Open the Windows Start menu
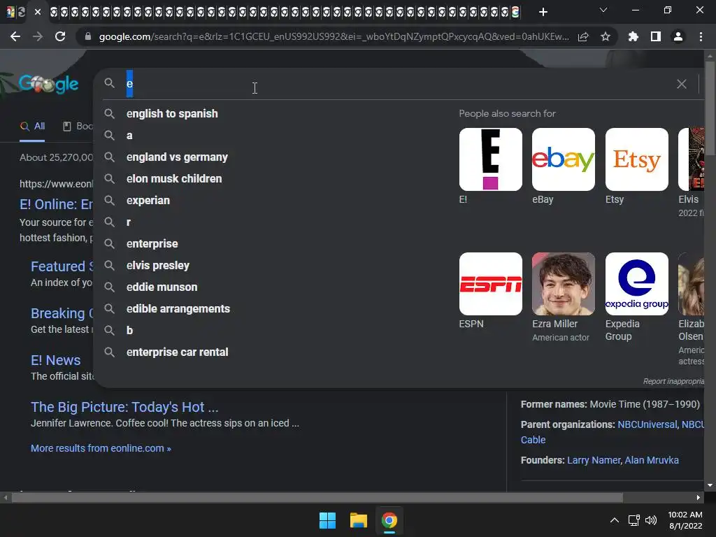The width and height of the screenshot is (716, 537). [x=327, y=520]
